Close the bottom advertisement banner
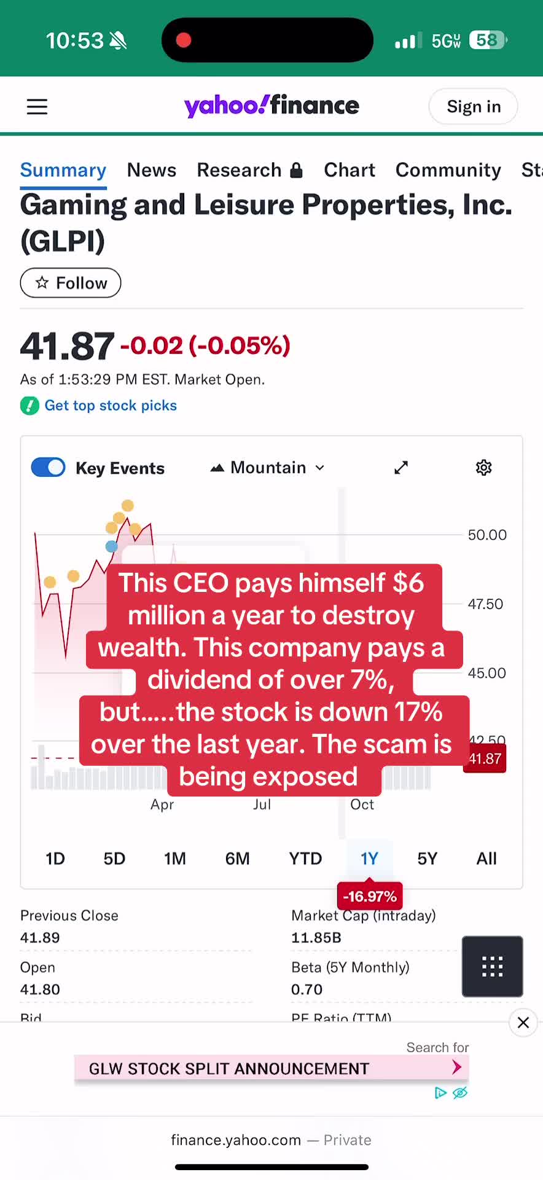Screen dimensions: 543x1180 coord(523,1023)
